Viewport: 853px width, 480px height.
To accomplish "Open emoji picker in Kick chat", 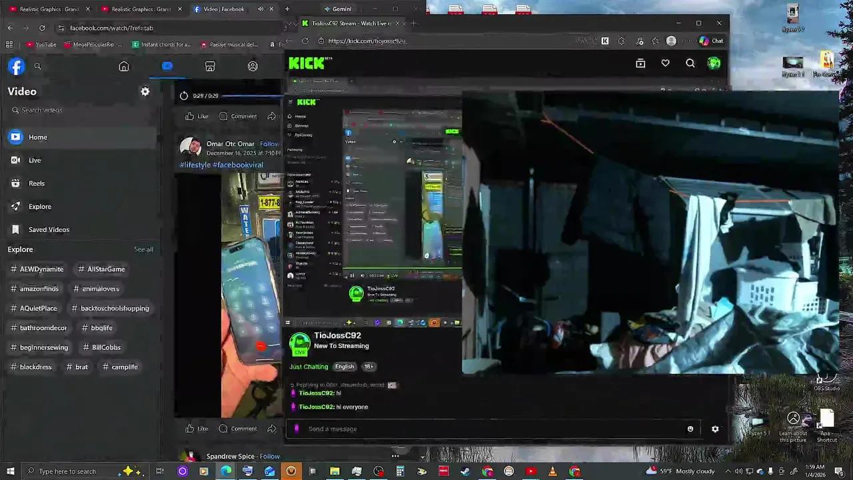I will tap(690, 429).
